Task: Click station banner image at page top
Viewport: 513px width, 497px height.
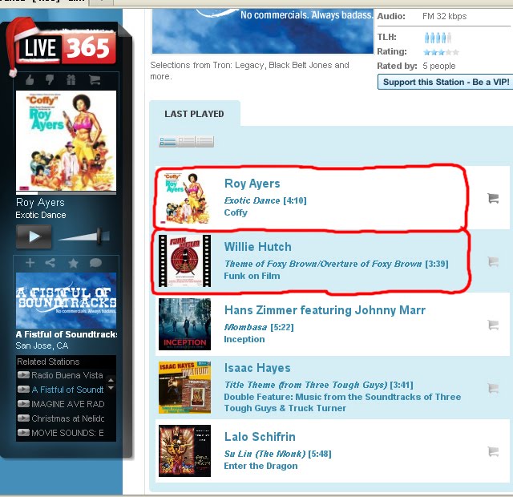Action: (x=263, y=31)
